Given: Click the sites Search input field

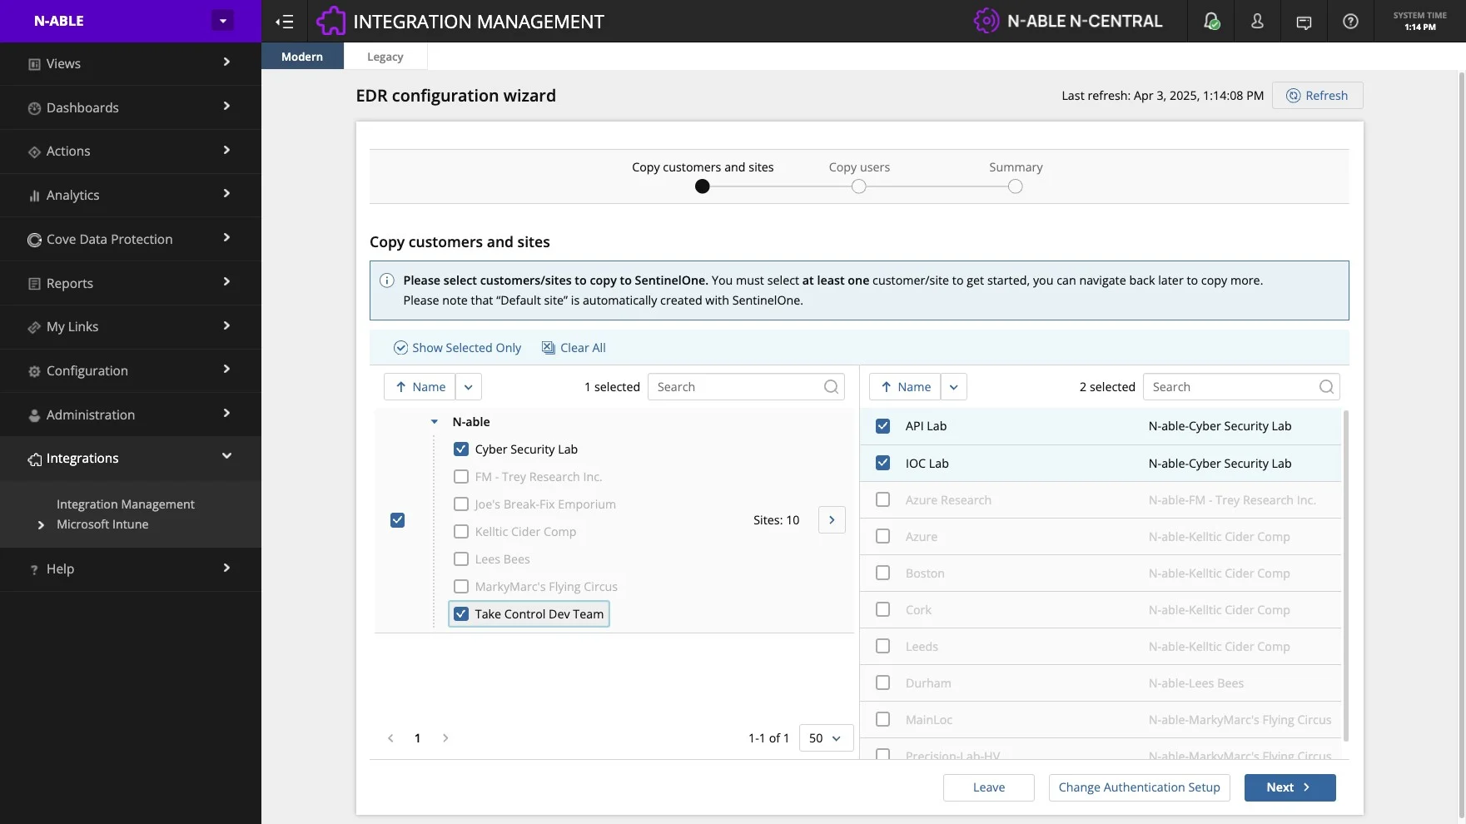Looking at the screenshot, I should tap(1230, 387).
